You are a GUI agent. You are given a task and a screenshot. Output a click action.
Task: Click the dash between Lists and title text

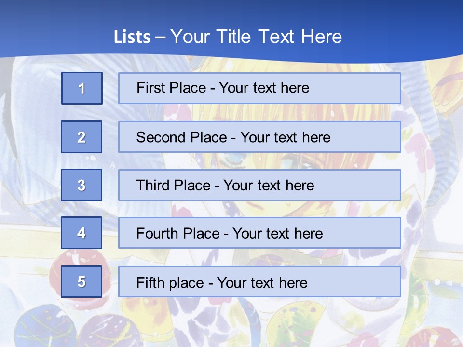[x=160, y=37]
